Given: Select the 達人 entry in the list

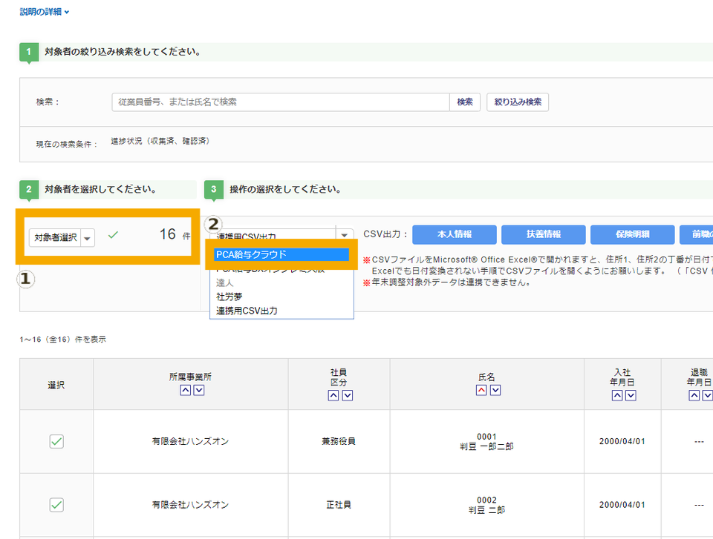Looking at the screenshot, I should [224, 283].
